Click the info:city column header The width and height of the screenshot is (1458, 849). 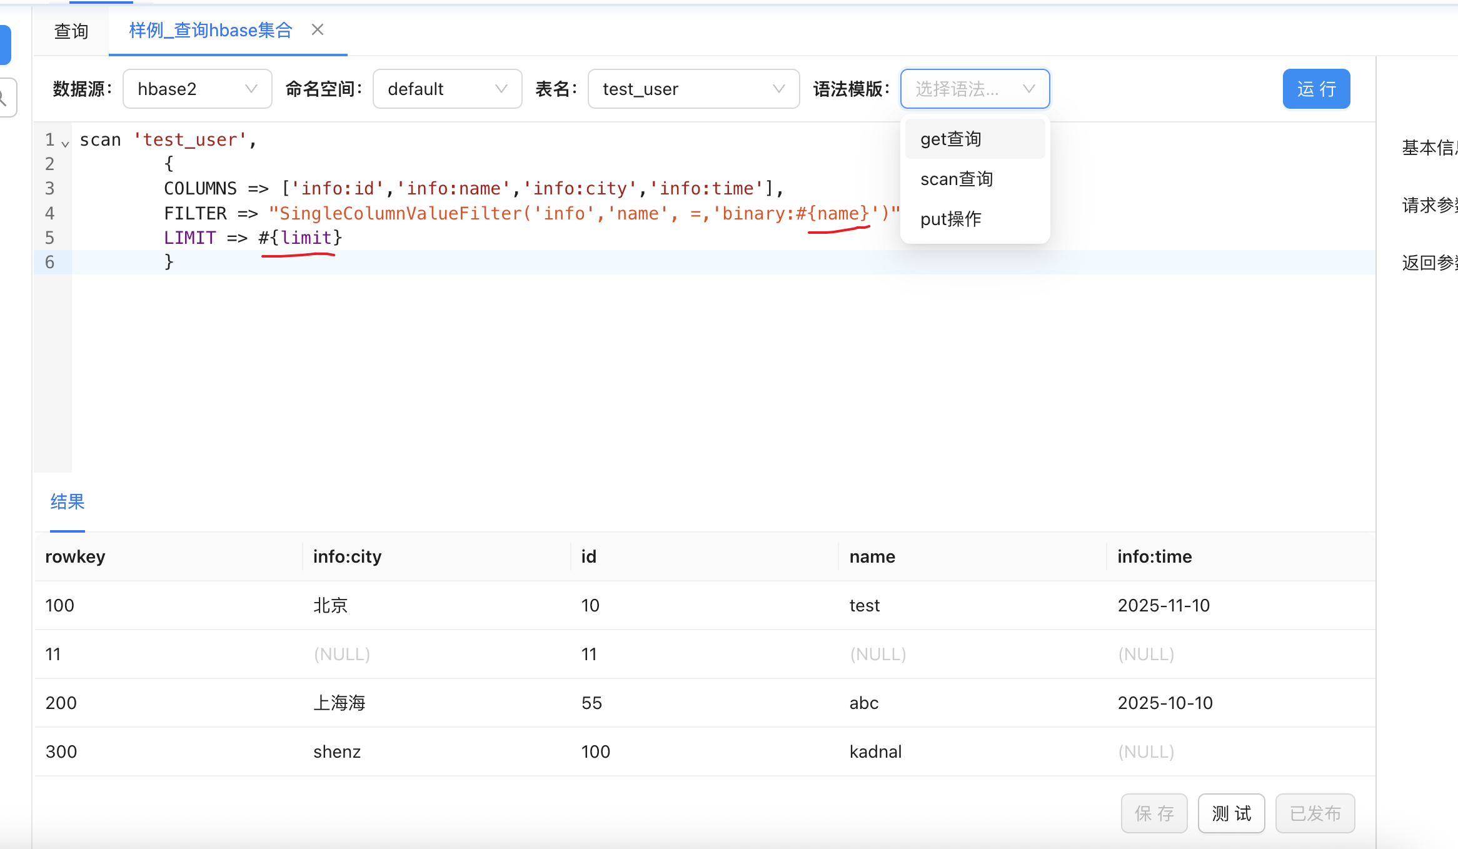347,556
